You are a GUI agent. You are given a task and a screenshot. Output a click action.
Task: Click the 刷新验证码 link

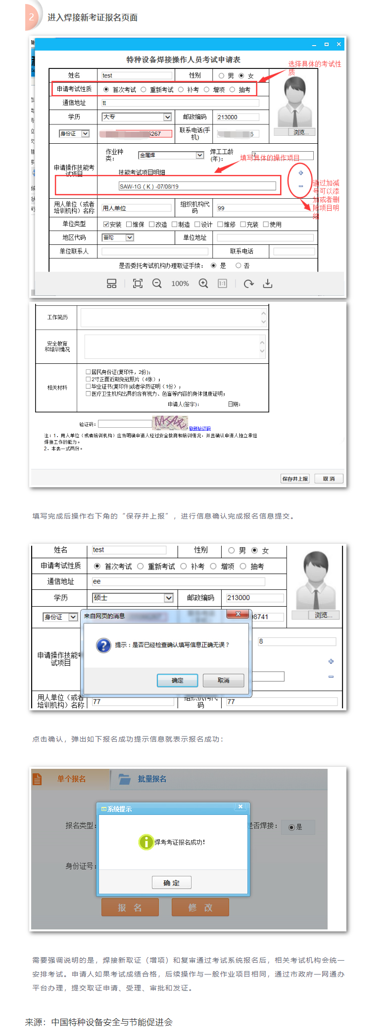pyautogui.click(x=200, y=428)
